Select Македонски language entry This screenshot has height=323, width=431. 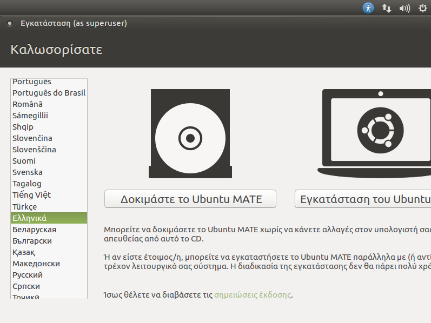pyautogui.click(x=36, y=264)
